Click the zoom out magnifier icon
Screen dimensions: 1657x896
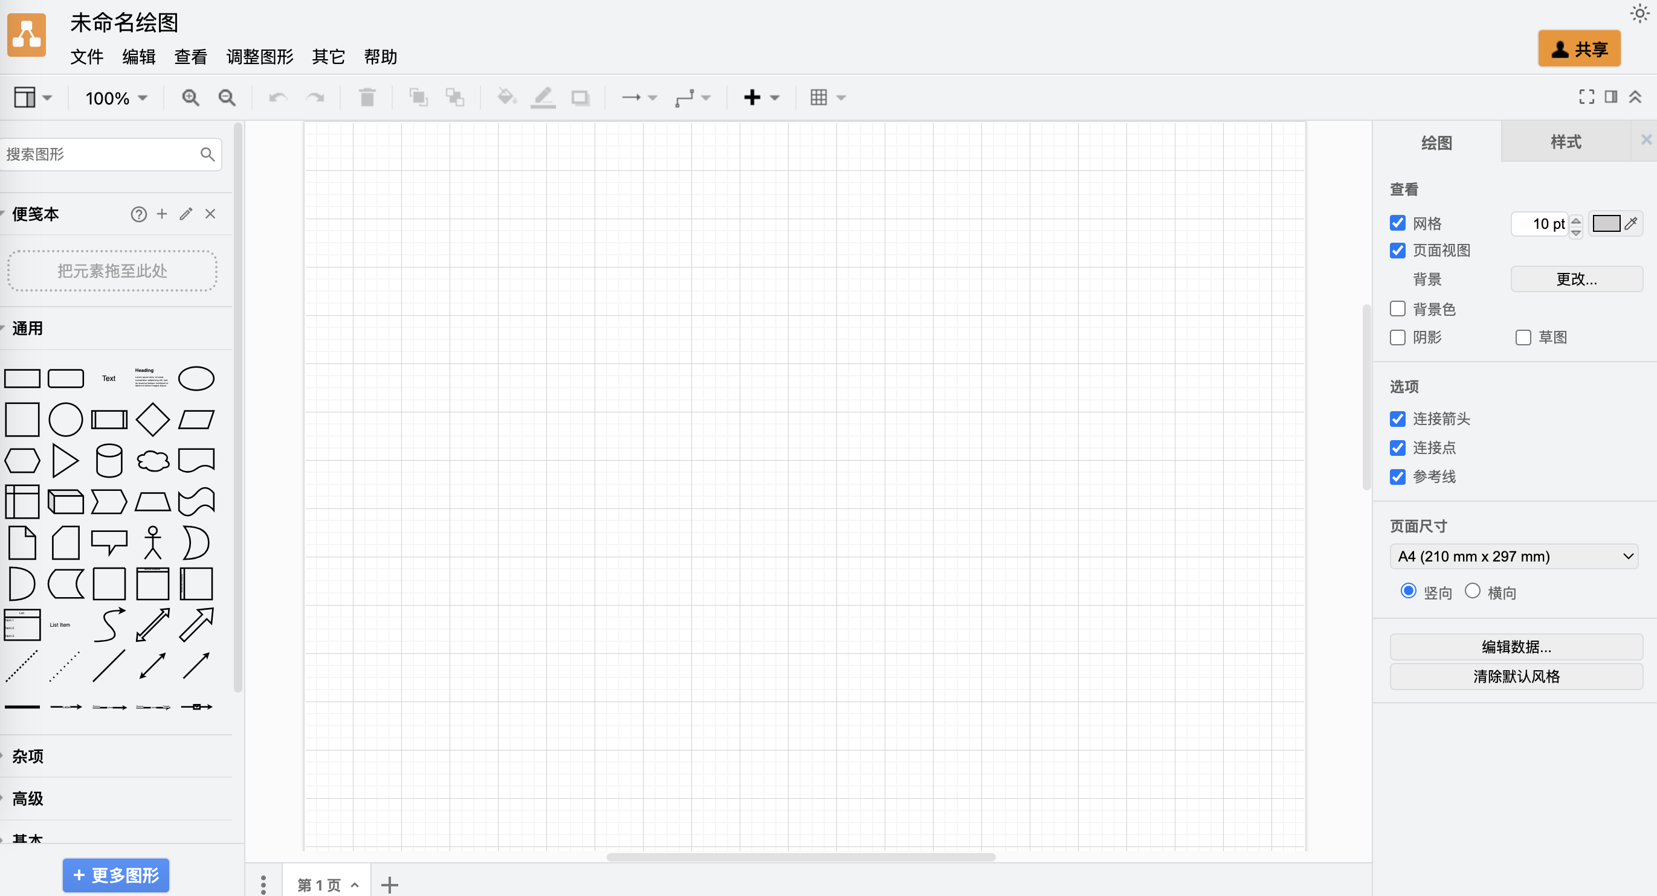point(227,98)
